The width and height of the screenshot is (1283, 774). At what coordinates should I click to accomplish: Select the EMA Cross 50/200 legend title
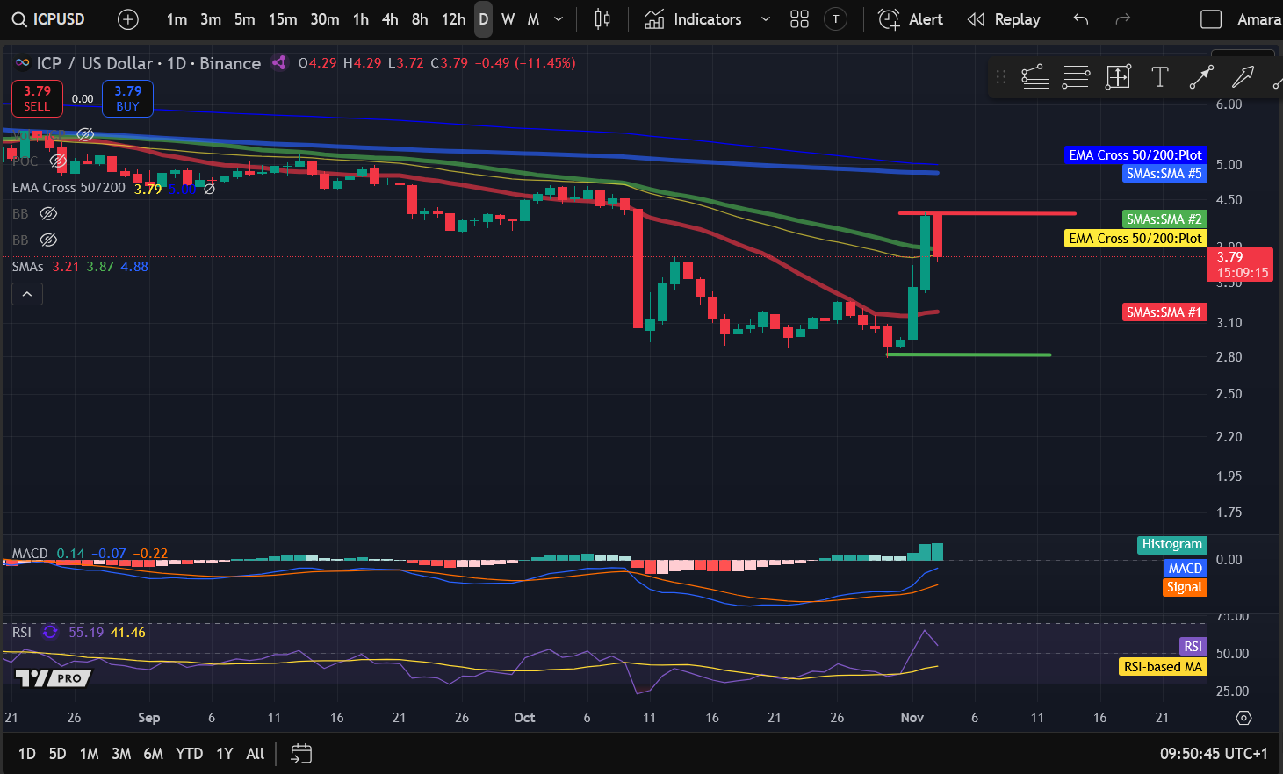[x=68, y=188]
